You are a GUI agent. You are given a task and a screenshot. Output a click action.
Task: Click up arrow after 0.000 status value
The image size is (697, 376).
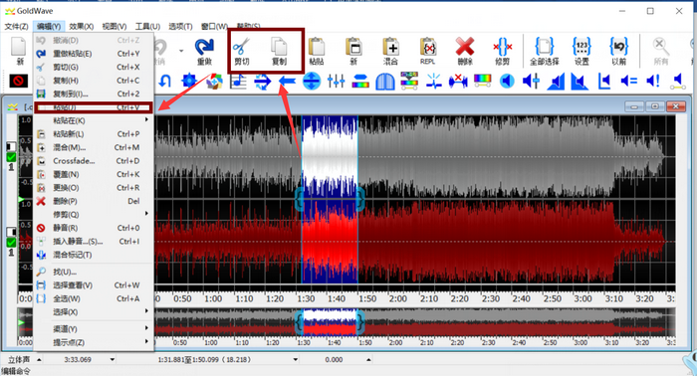pyautogui.click(x=368, y=359)
